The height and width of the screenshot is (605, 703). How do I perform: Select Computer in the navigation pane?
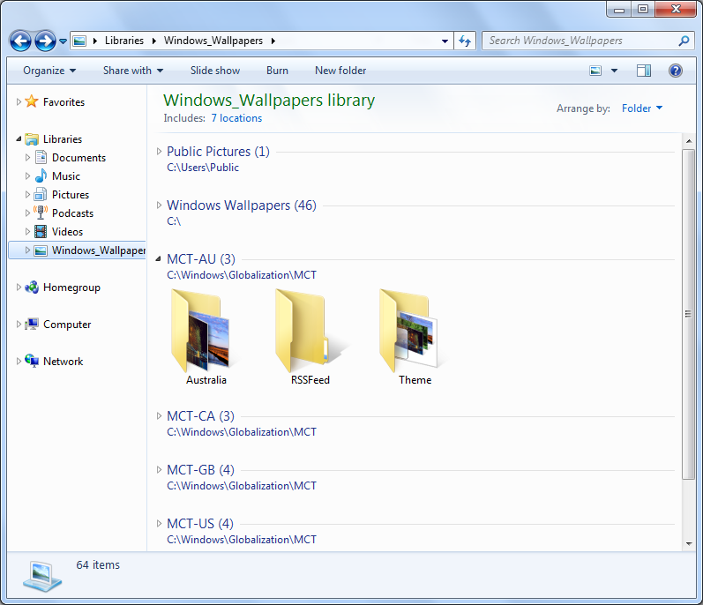coord(67,325)
